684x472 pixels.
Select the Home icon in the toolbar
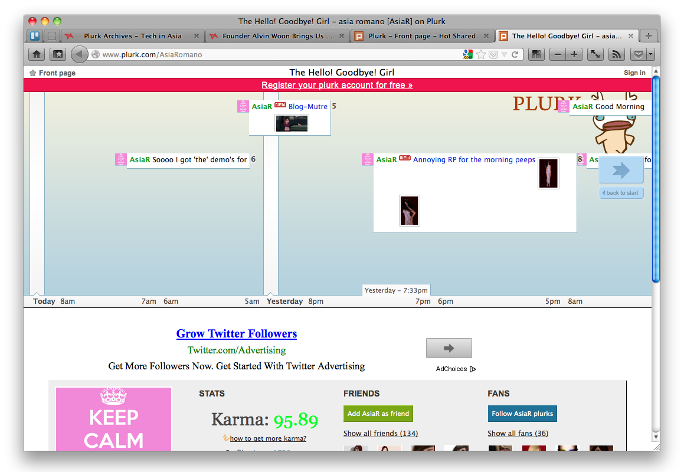click(x=37, y=54)
